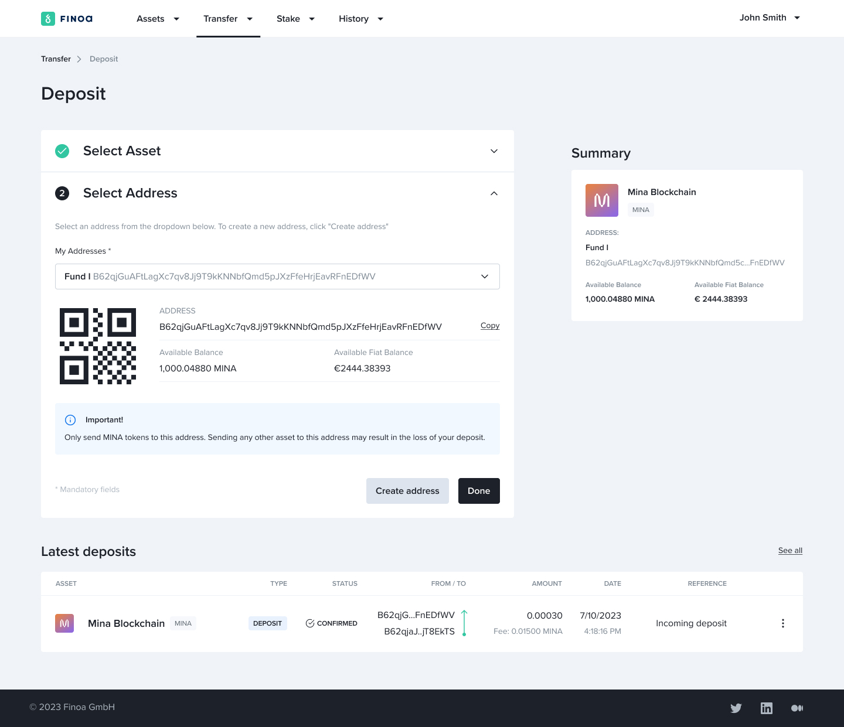The width and height of the screenshot is (844, 727).
Task: Click the Create address button
Action: click(407, 491)
